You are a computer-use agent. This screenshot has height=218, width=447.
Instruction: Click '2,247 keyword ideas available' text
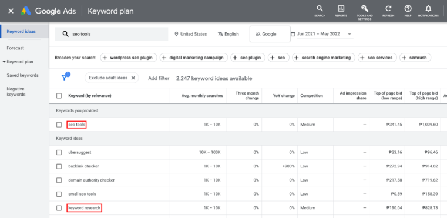point(214,78)
